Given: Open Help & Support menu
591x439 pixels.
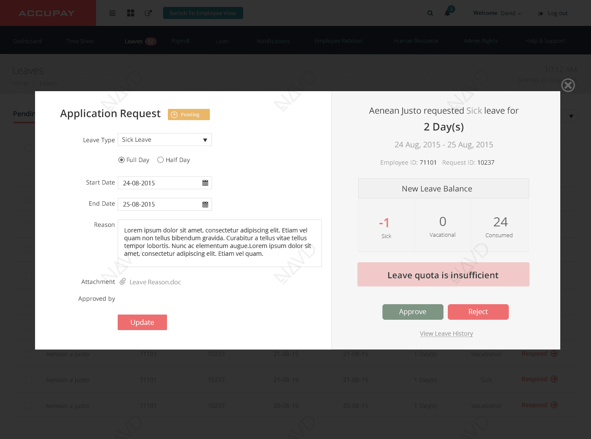Looking at the screenshot, I should point(545,41).
